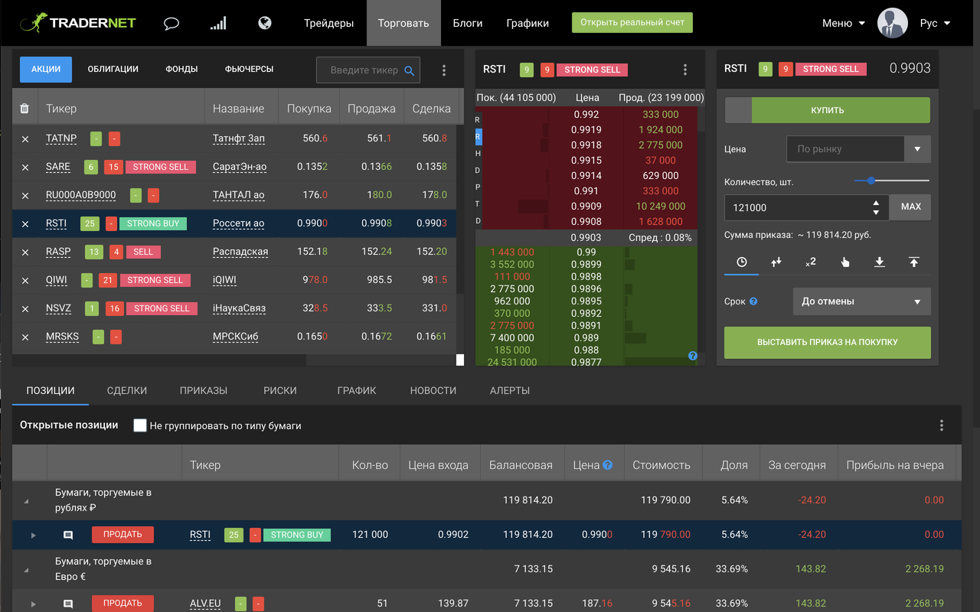The image size is (980, 612).
Task: Open the chat speech bubble icon
Action: click(171, 23)
